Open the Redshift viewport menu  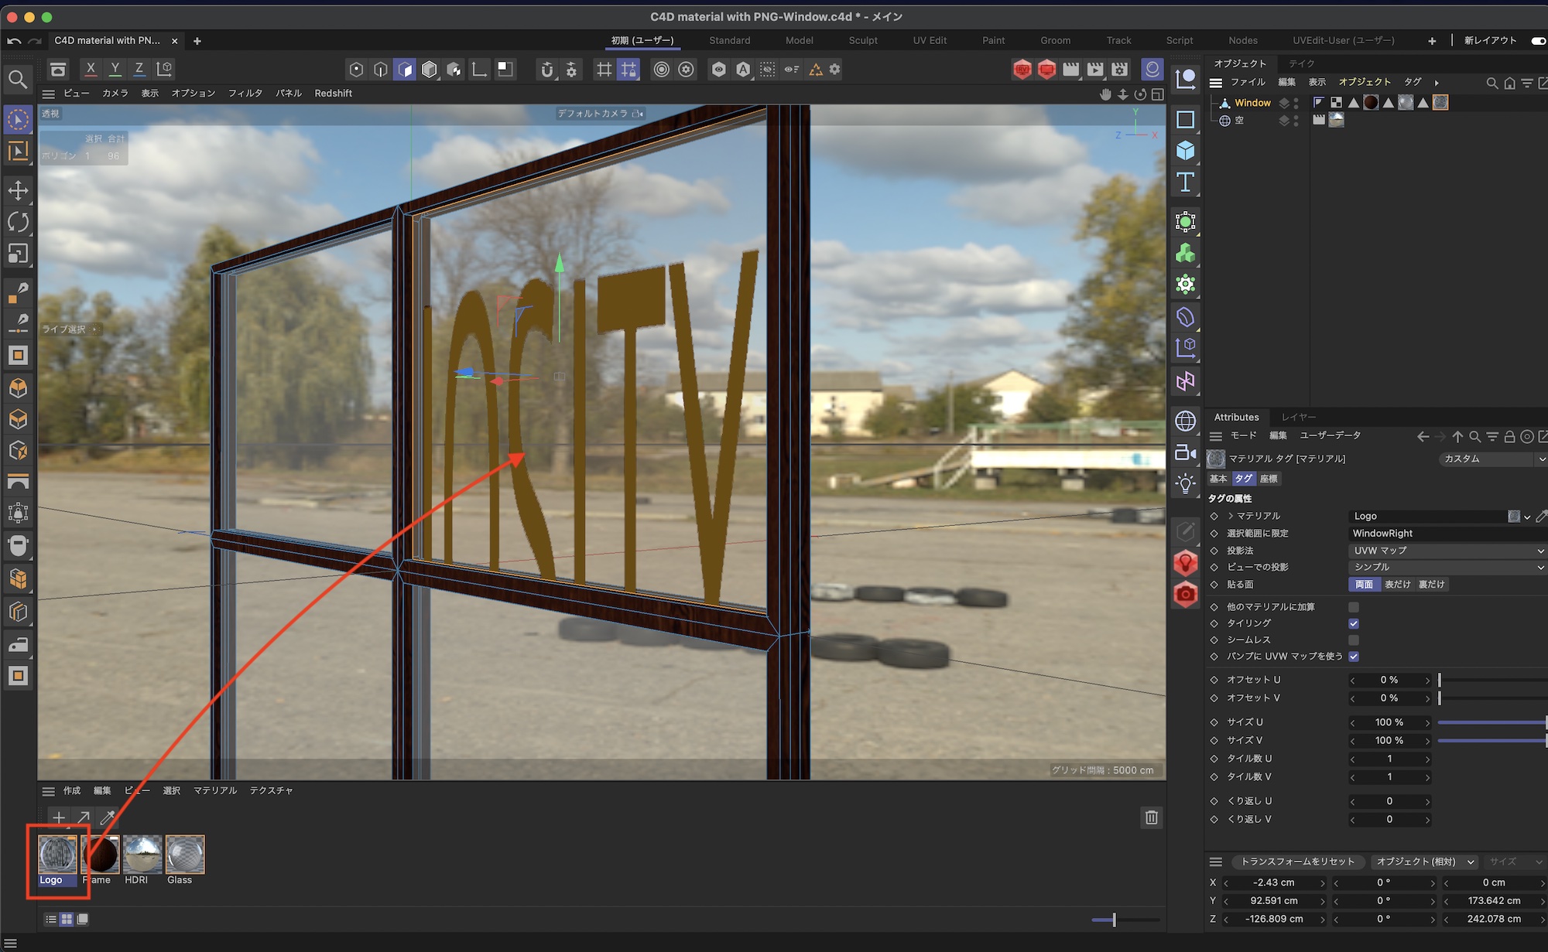(x=333, y=93)
